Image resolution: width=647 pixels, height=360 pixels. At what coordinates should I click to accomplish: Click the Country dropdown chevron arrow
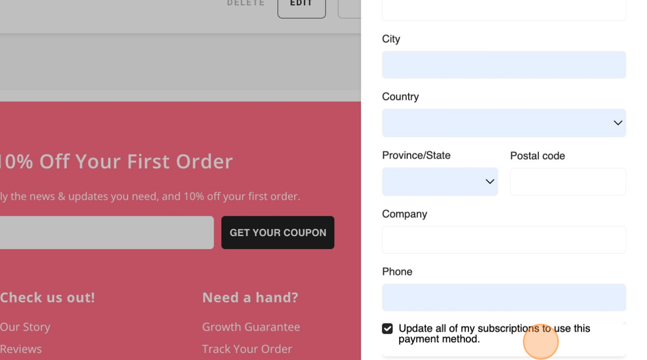tap(617, 123)
